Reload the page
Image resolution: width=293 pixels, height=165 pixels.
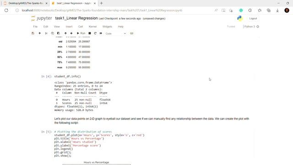tap(6, 10)
